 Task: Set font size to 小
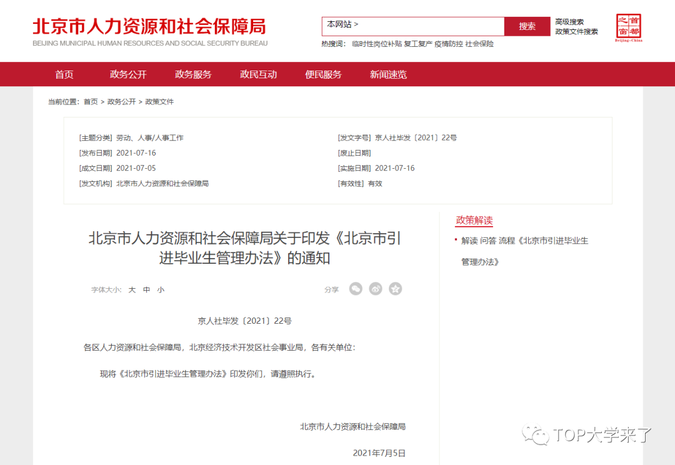point(161,290)
